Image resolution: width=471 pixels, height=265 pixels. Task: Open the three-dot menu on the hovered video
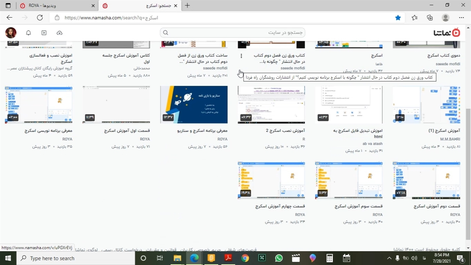coord(241,56)
